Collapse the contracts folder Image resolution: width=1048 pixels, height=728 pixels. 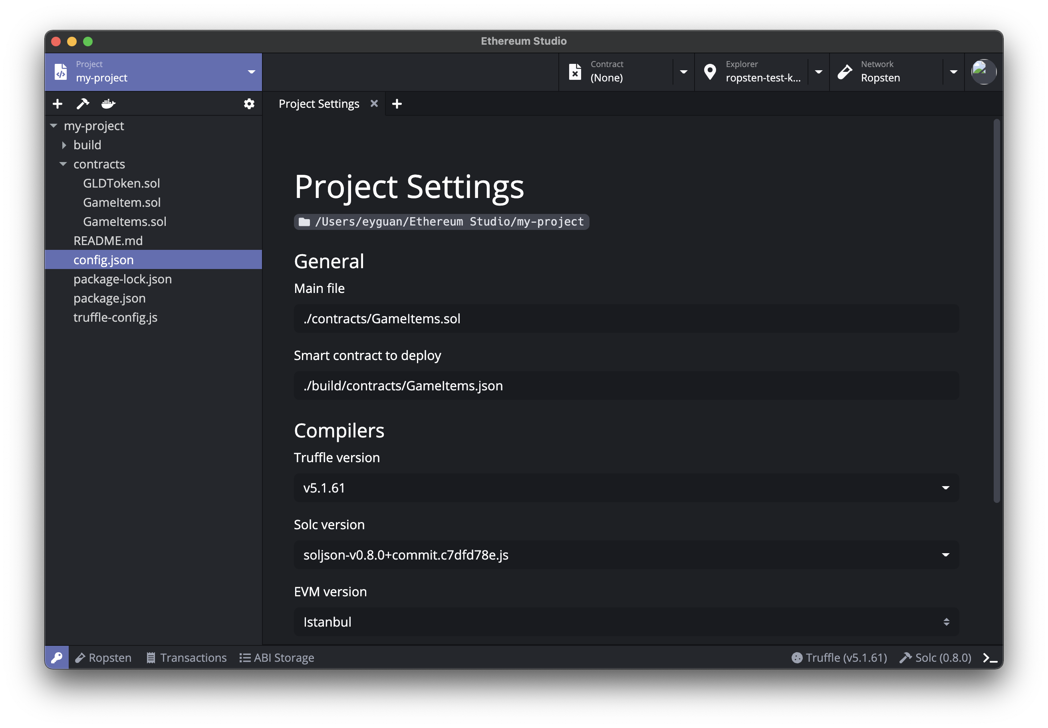pyautogui.click(x=64, y=164)
